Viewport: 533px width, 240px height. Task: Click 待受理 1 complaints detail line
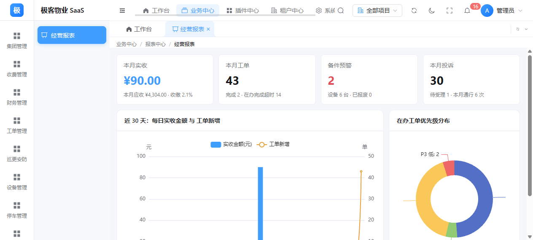[457, 95]
